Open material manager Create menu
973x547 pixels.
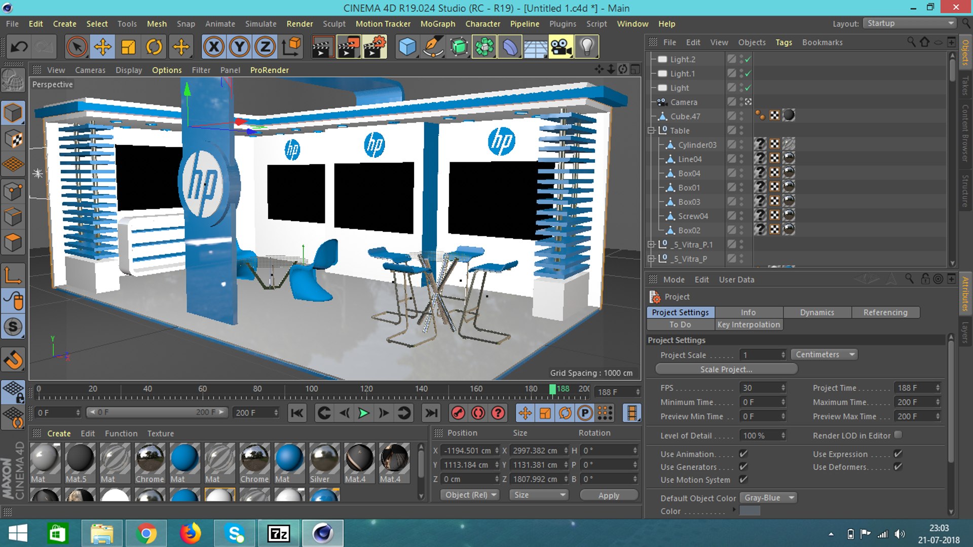point(59,433)
